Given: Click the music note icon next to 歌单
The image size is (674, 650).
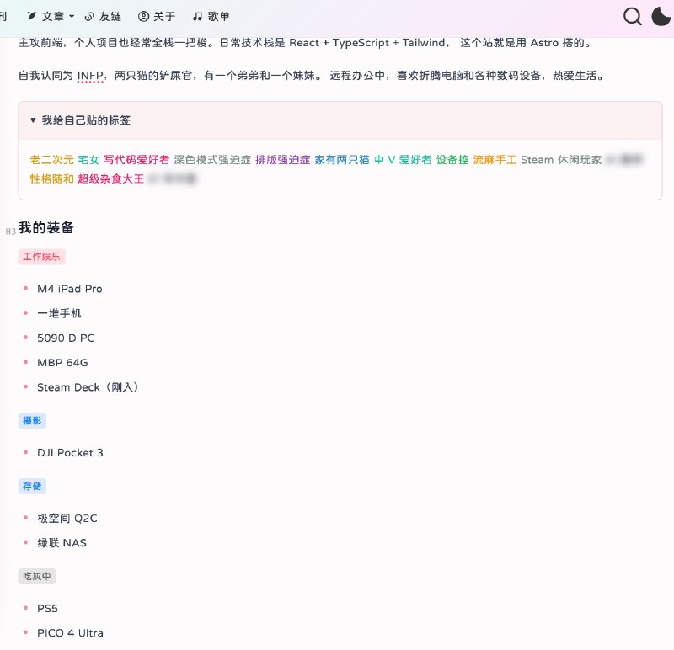Looking at the screenshot, I should 198,16.
